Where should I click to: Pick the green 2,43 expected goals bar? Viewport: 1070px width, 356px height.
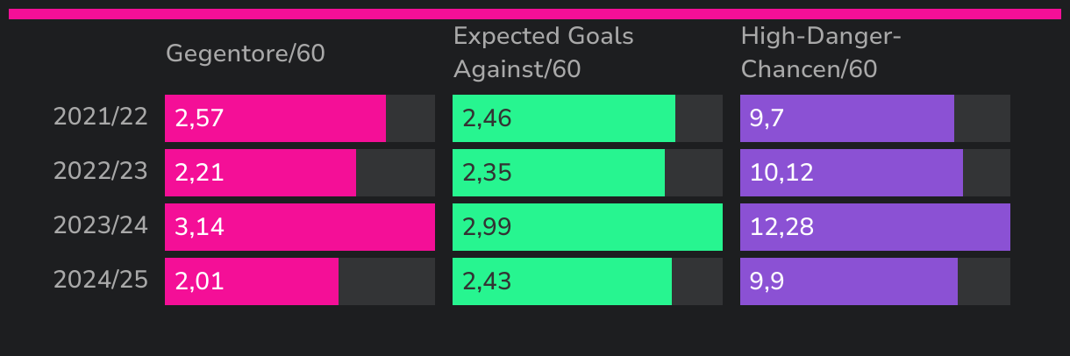click(562, 281)
